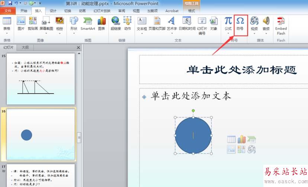The image size is (308, 187).
Task: Insert a chart (图表)
Action: click(x=102, y=23)
